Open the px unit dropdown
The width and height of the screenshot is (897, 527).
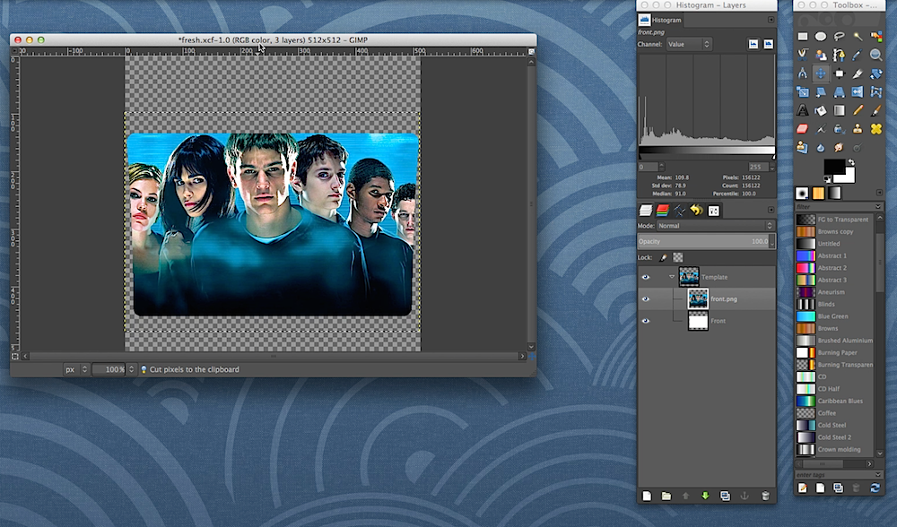76,369
